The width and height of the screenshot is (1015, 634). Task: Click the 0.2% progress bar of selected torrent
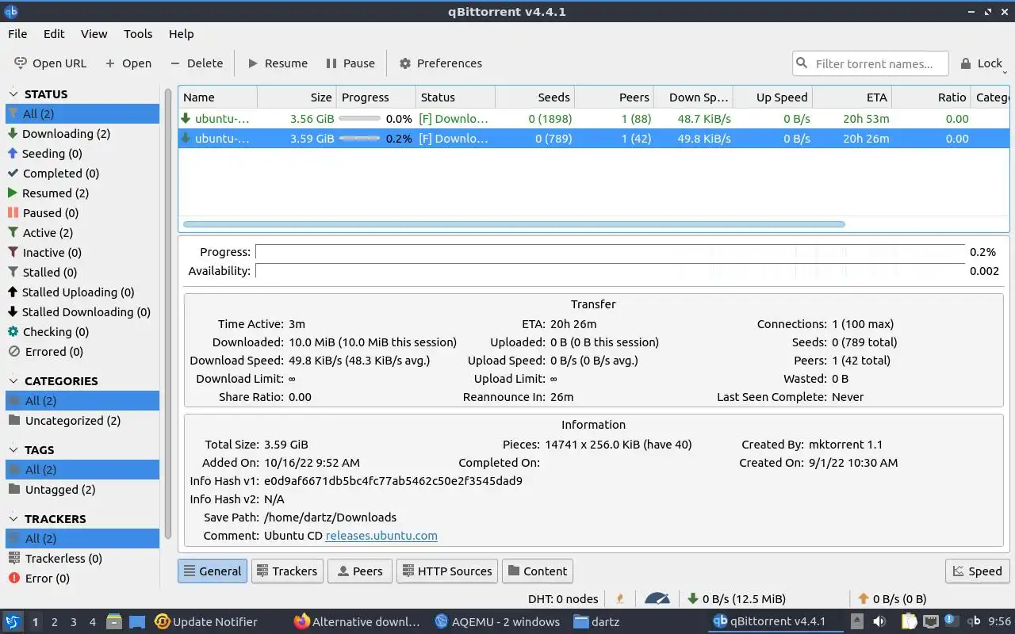(359, 139)
